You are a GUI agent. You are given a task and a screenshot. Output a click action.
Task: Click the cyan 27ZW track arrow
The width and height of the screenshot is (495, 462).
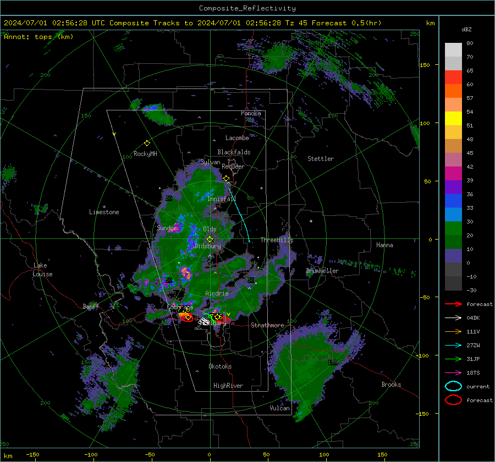point(453,346)
